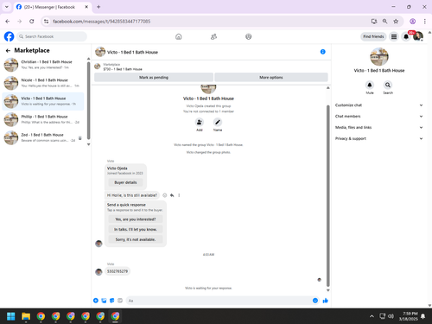Reply to the 'is this still available' message
The width and height of the screenshot is (432, 324).
(172, 195)
